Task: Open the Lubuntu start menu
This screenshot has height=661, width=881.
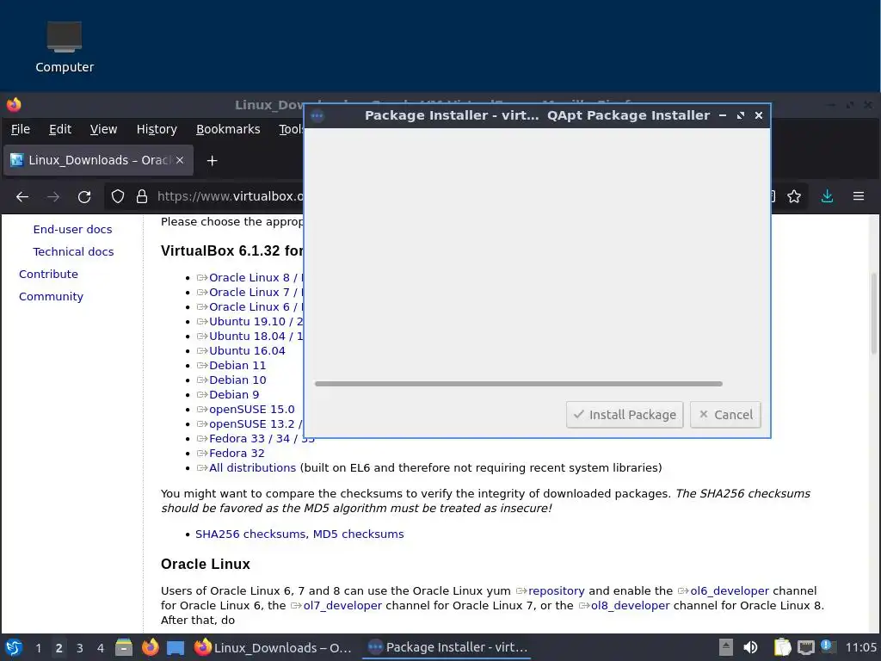Action: pos(14,647)
